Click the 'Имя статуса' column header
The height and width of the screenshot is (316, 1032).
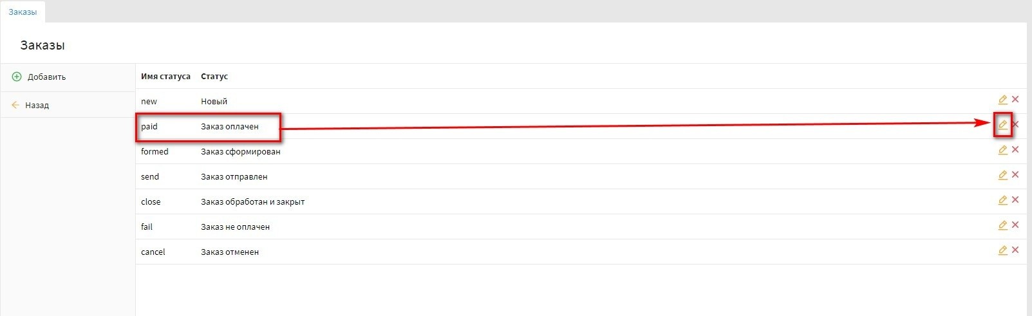165,77
